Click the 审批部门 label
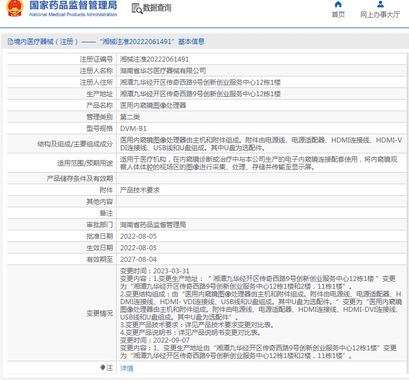 click(100, 225)
